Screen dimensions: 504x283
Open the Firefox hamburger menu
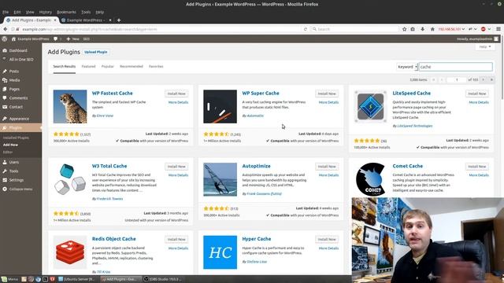click(x=498, y=29)
